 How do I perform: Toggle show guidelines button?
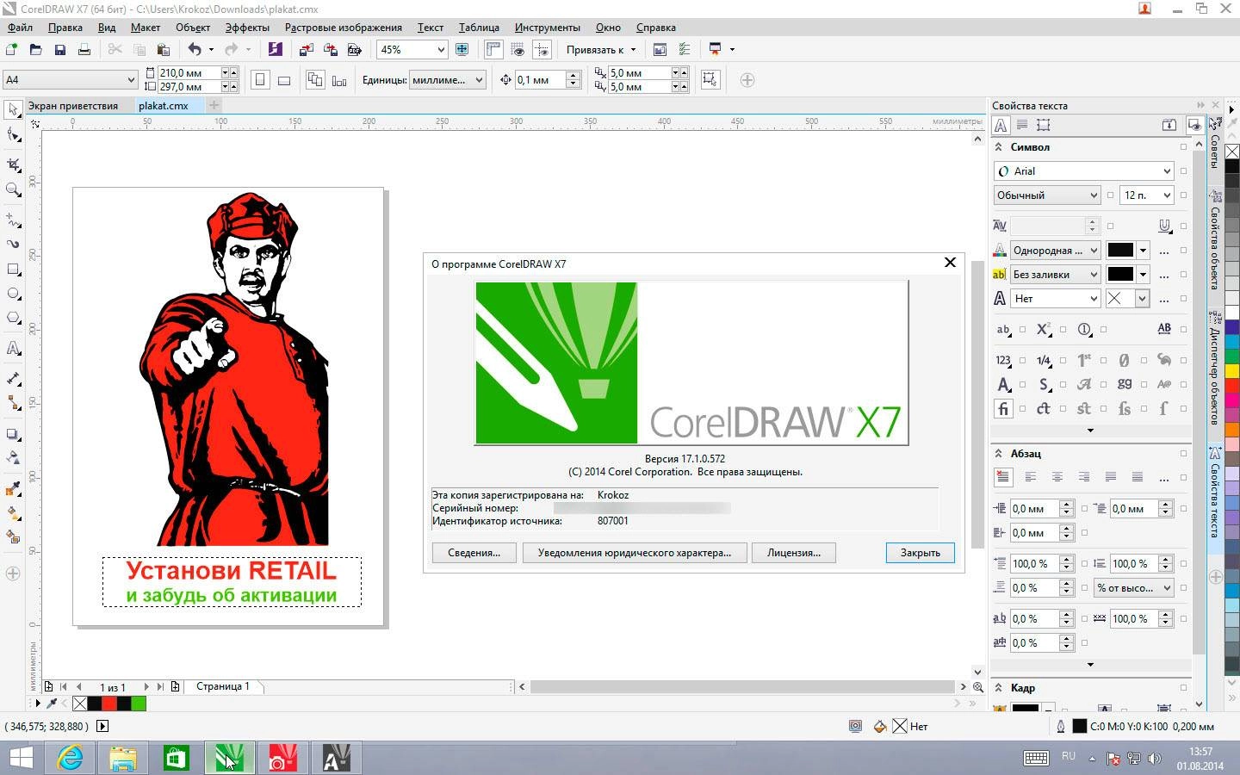tap(542, 50)
